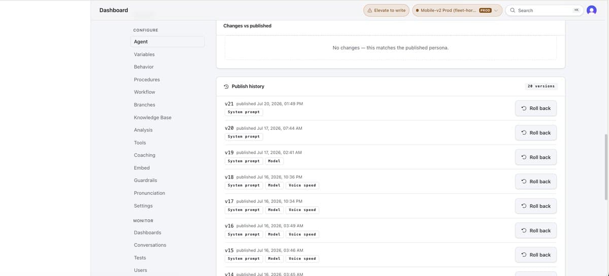Roll back to version v15
This screenshot has height=276, width=609.
[536, 255]
